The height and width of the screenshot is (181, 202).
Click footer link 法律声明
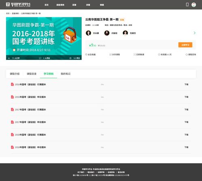pyautogui.click(x=101, y=172)
